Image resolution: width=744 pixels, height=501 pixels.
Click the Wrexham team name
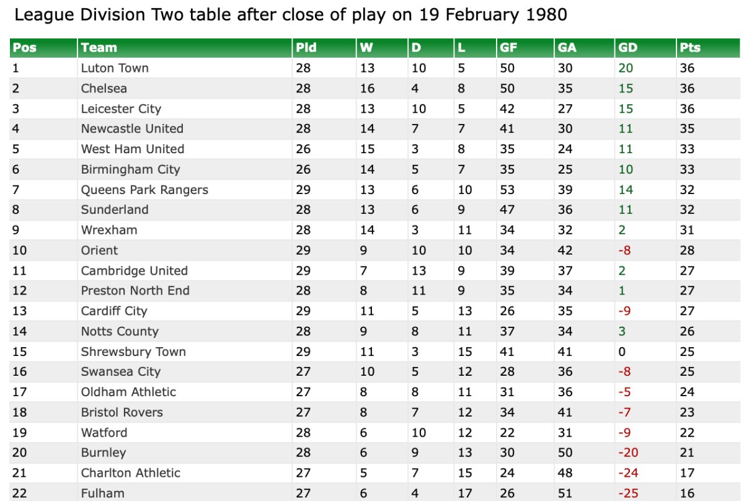click(x=109, y=230)
